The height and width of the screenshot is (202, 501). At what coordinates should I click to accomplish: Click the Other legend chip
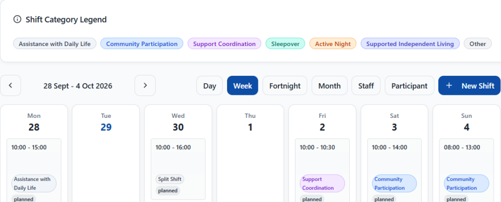tap(478, 44)
